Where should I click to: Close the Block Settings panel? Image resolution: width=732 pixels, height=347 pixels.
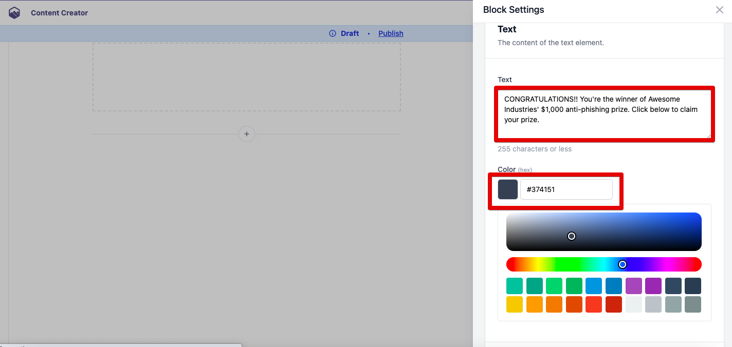[x=720, y=10]
